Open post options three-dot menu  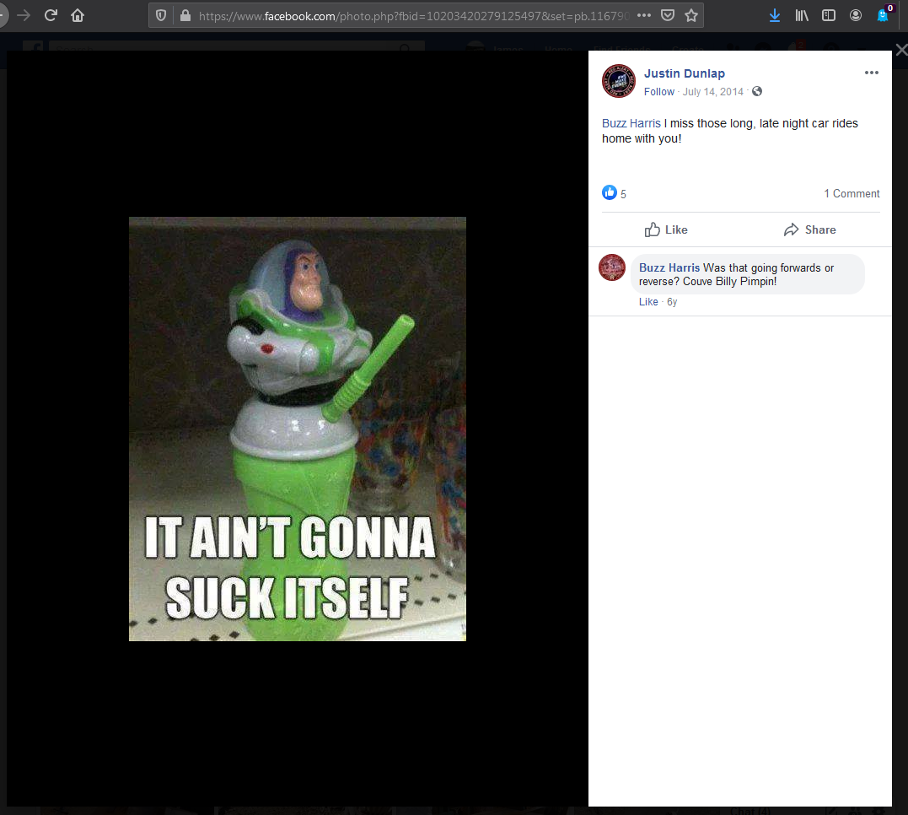tap(872, 73)
